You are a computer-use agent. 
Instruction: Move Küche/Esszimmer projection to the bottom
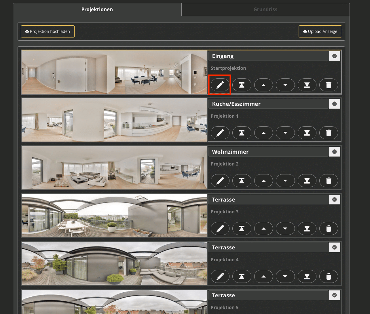tap(307, 133)
